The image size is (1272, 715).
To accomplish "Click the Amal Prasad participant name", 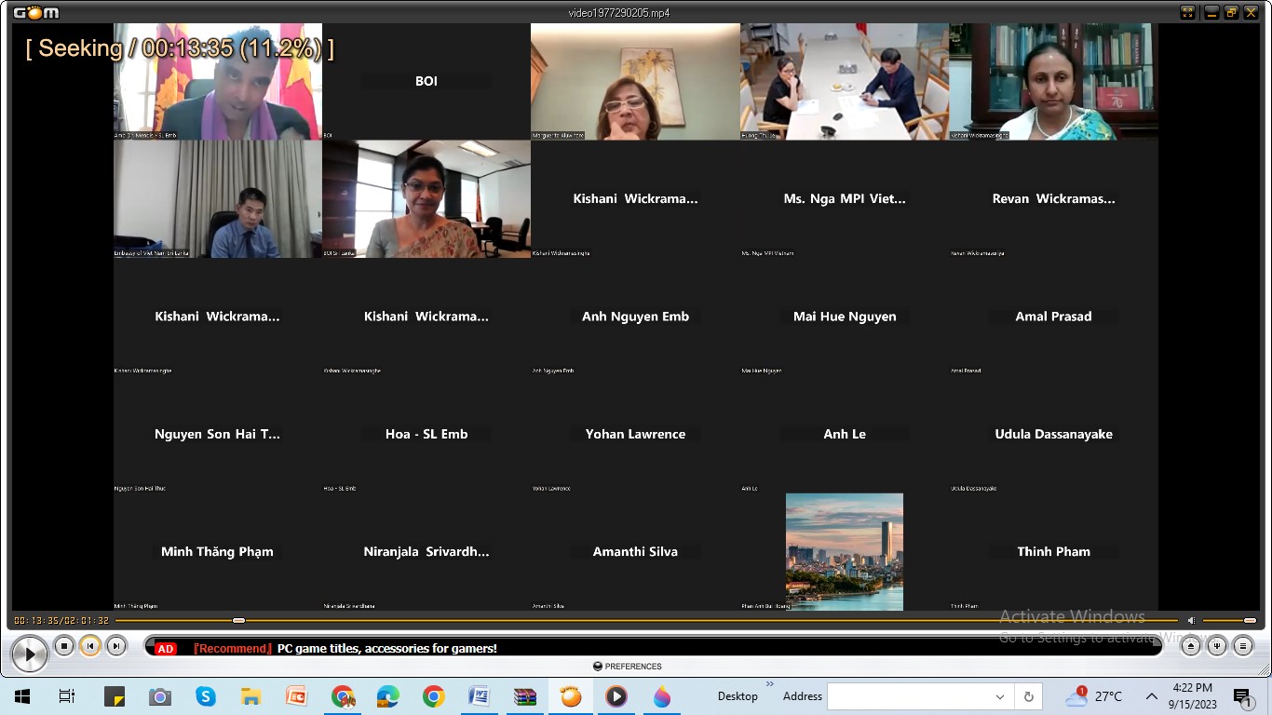I will [x=1054, y=317].
